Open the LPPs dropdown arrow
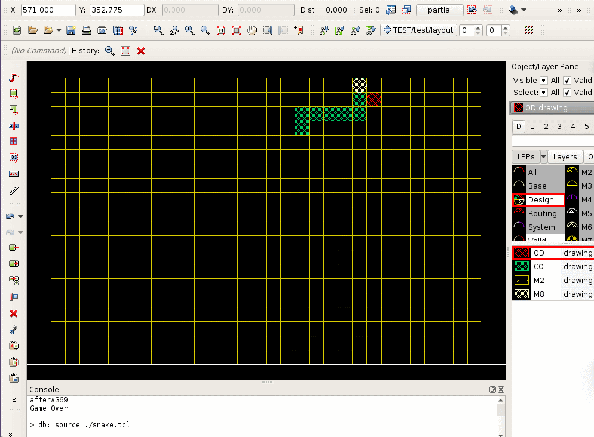Viewport: 594px width, 437px height. coord(543,156)
